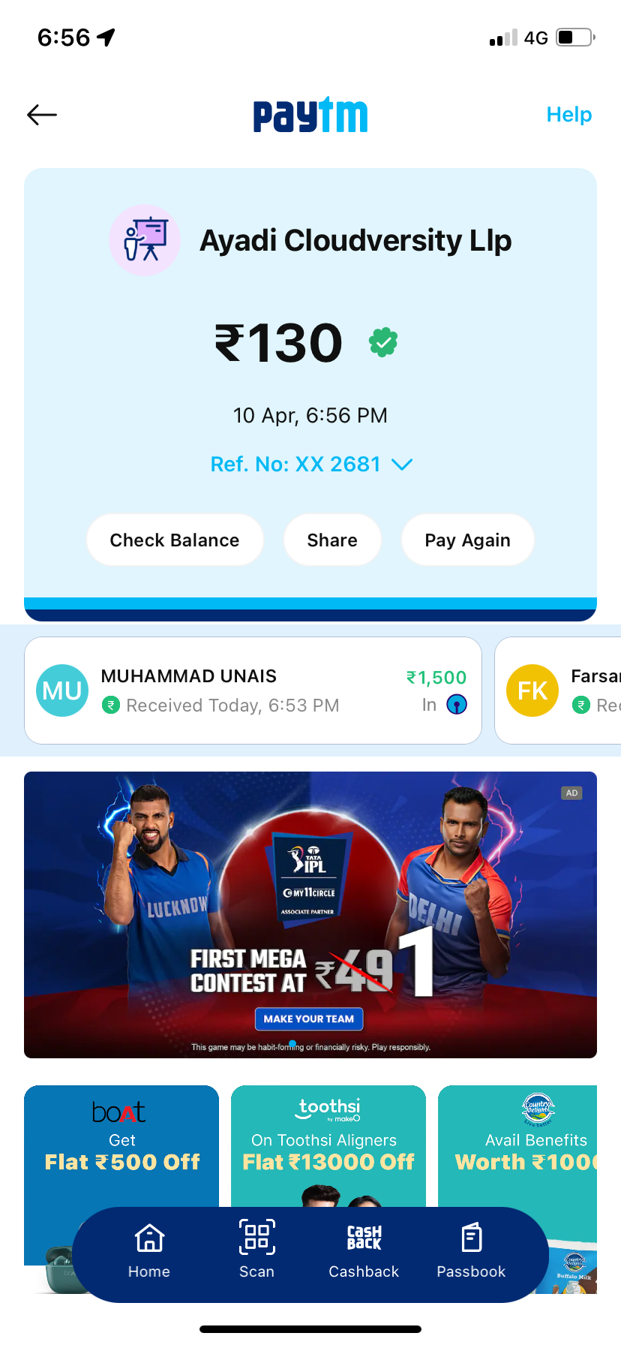Tap the Ayadi Cloudversity merchant avatar icon

tap(145, 240)
